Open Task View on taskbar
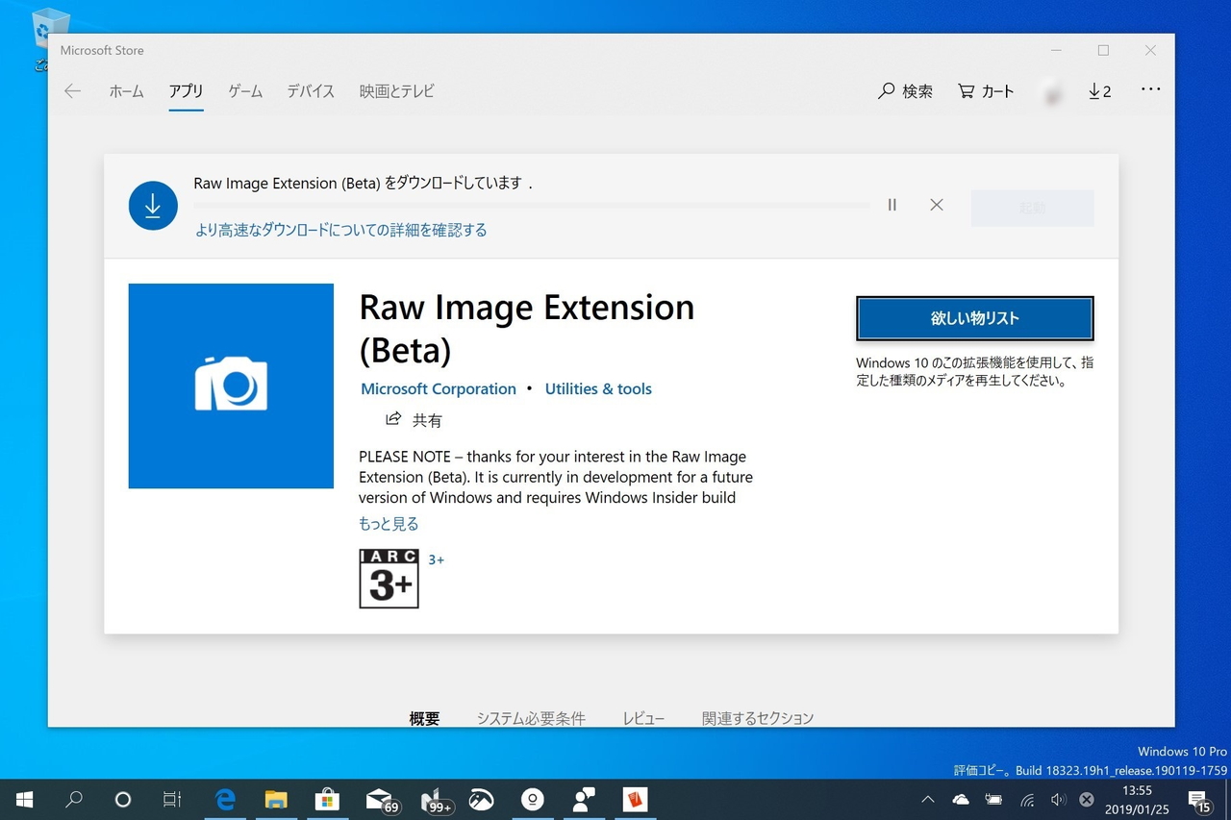This screenshot has height=820, width=1231. click(x=172, y=800)
